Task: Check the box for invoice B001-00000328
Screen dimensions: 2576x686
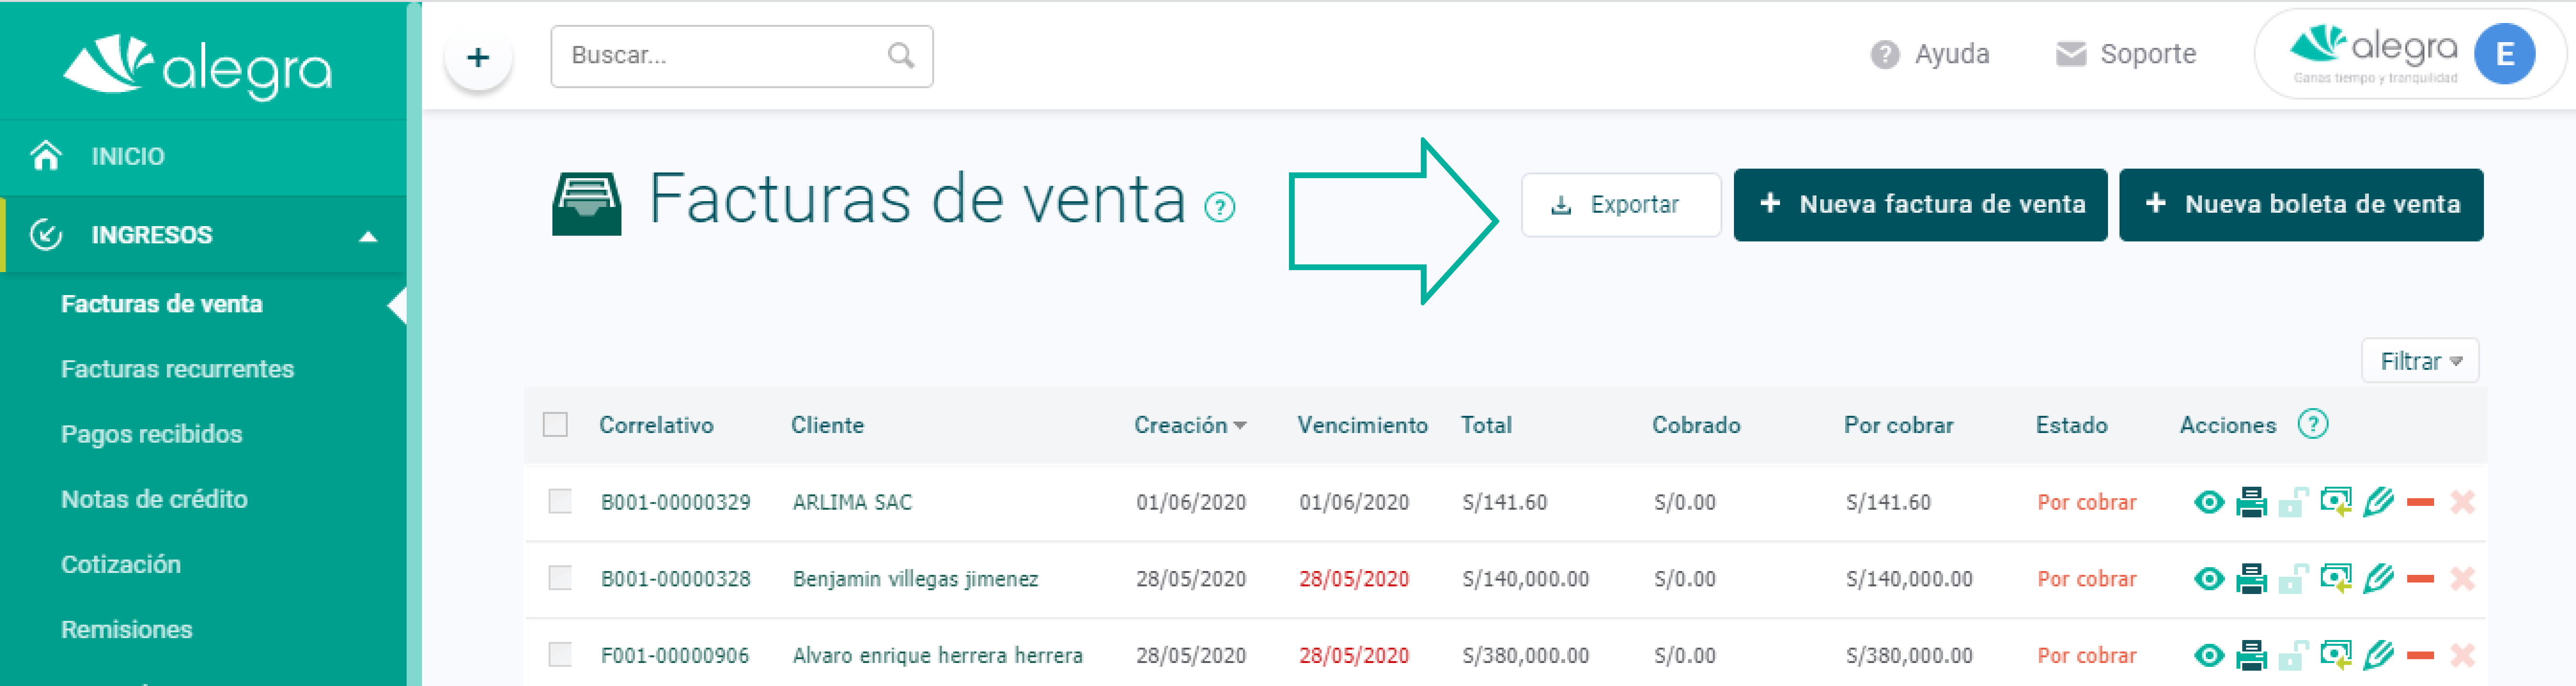Action: click(x=560, y=578)
